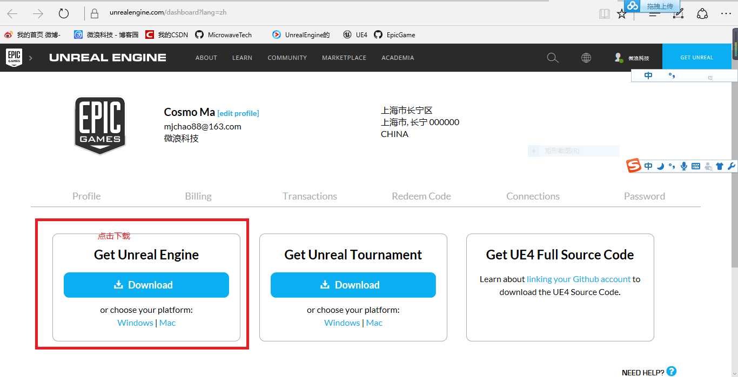Open the Sogou soft keyboard icon

pos(696,166)
